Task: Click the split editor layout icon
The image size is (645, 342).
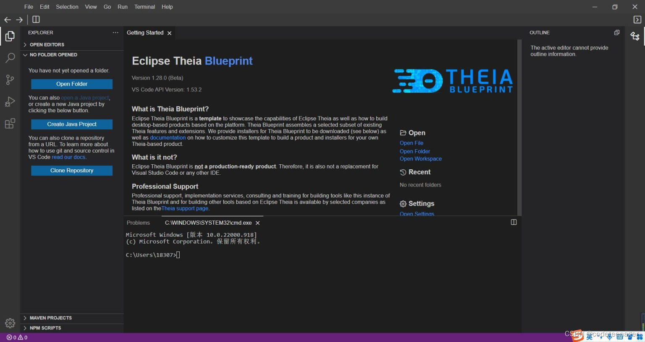Action: coord(36,19)
